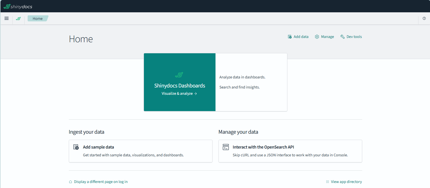Screen dimensions: 430x188
Task: Open the Add data link text
Action: click(x=301, y=37)
